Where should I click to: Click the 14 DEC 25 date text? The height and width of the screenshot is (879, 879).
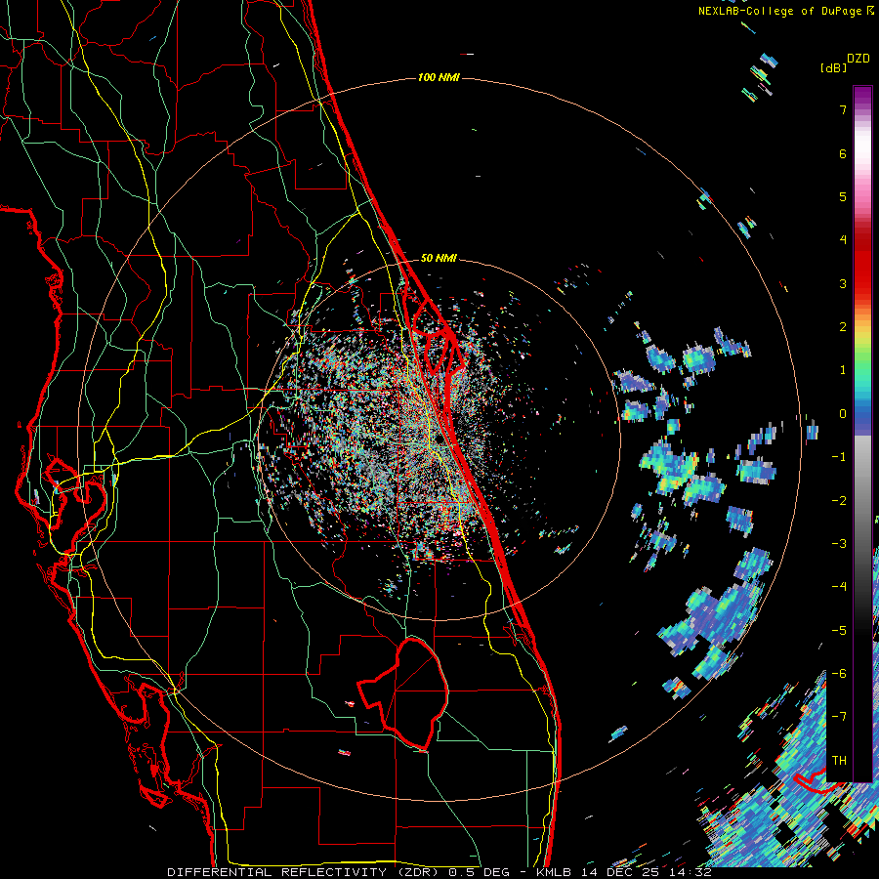tap(620, 872)
